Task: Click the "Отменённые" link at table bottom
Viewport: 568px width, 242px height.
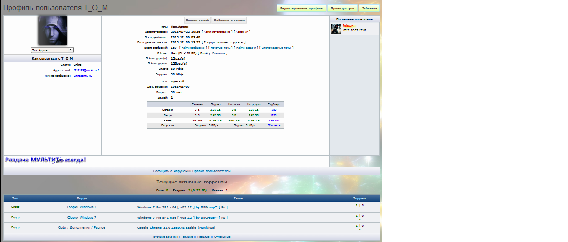Action: [x=223, y=237]
